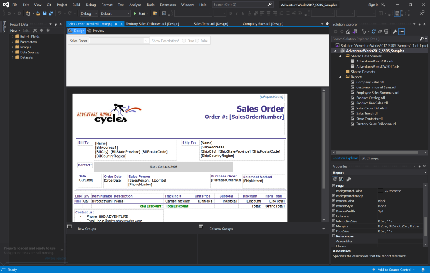Select the False radio button
This screenshot has width=430, height=273.
[x=197, y=41]
